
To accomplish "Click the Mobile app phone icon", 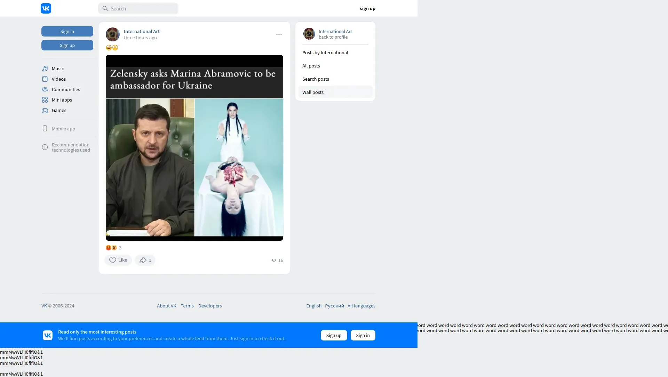I will [x=45, y=129].
